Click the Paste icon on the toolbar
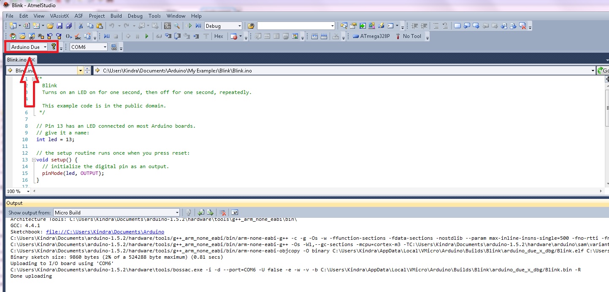Viewport: 609px width, 292px height. (x=100, y=25)
